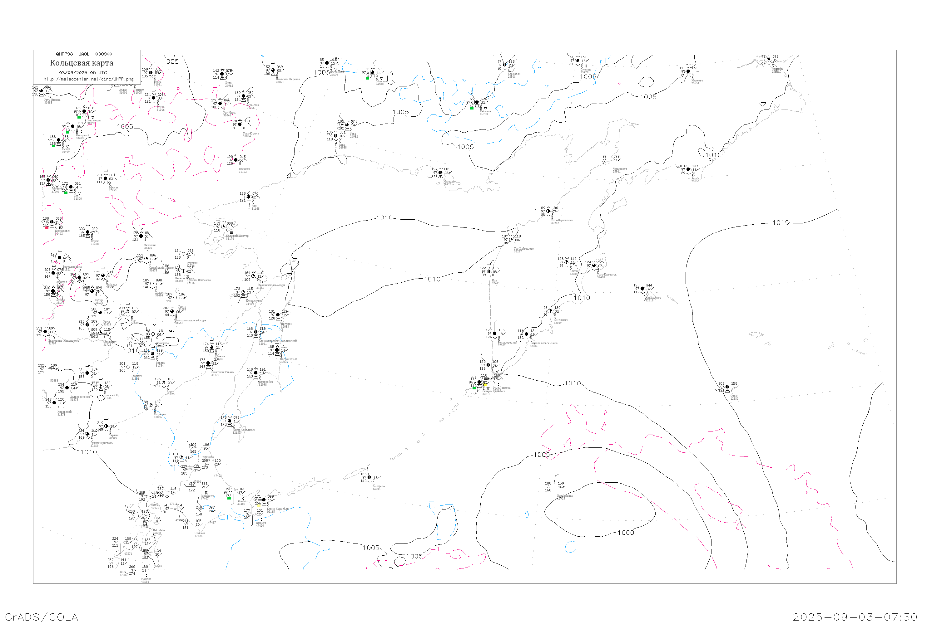Click the 2025-09-03-07:30 timestamp footer
Viewport: 937px width, 624px height.
(x=855, y=617)
